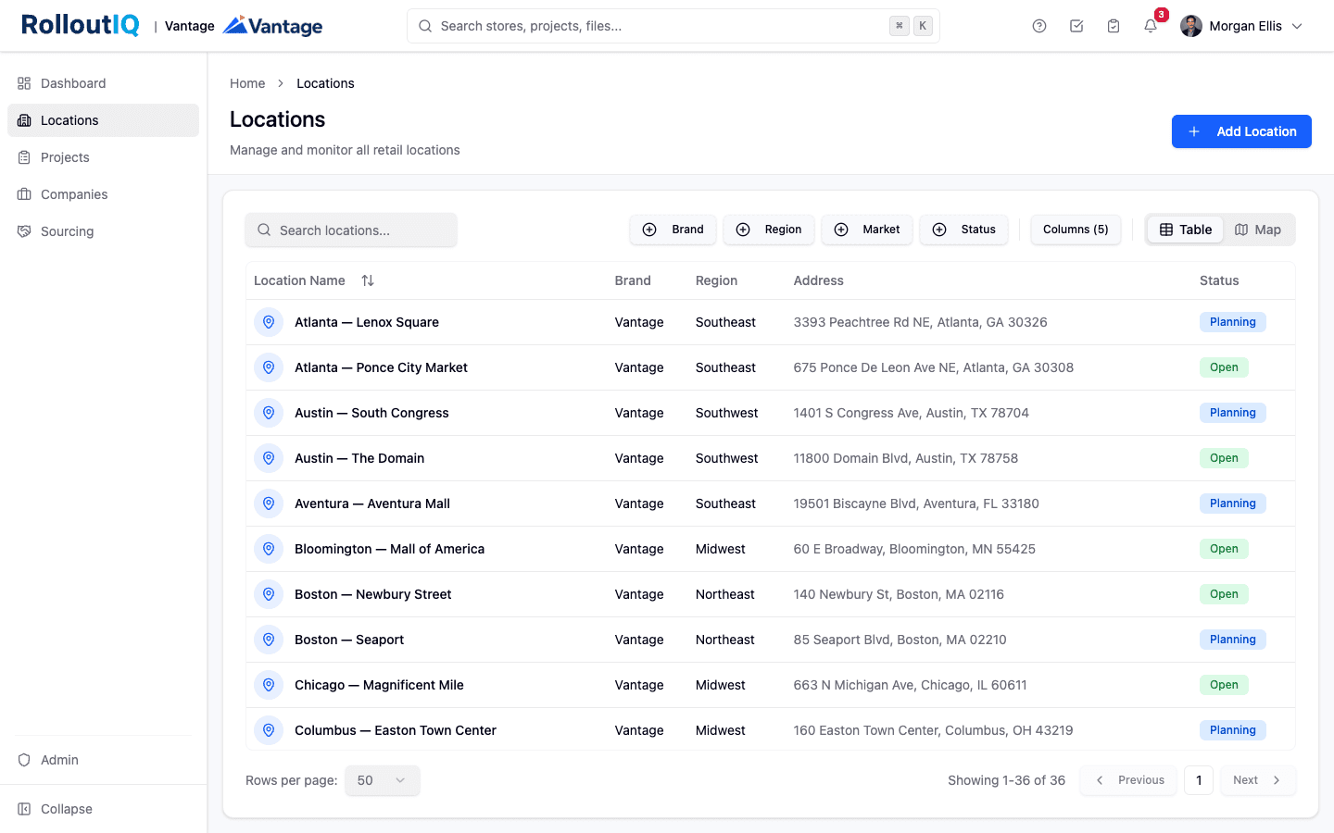Screen dimensions: 1334x833
Task: Go to Previous page
Action: (x=1128, y=780)
